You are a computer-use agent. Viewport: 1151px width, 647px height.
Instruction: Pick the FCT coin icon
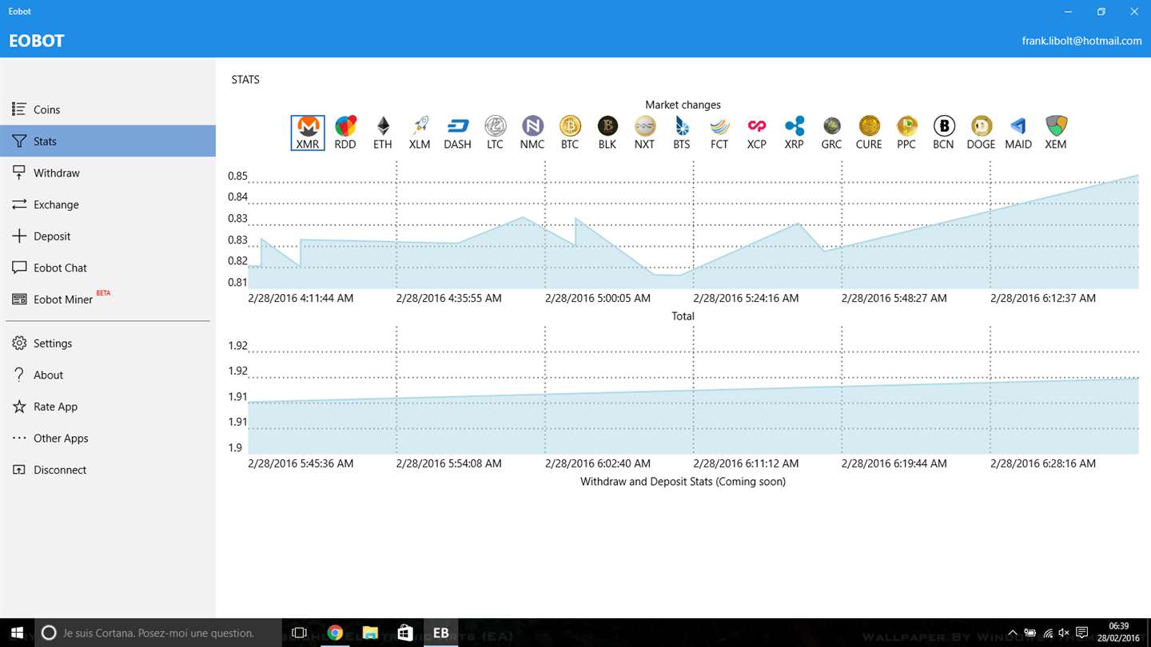[x=719, y=133]
